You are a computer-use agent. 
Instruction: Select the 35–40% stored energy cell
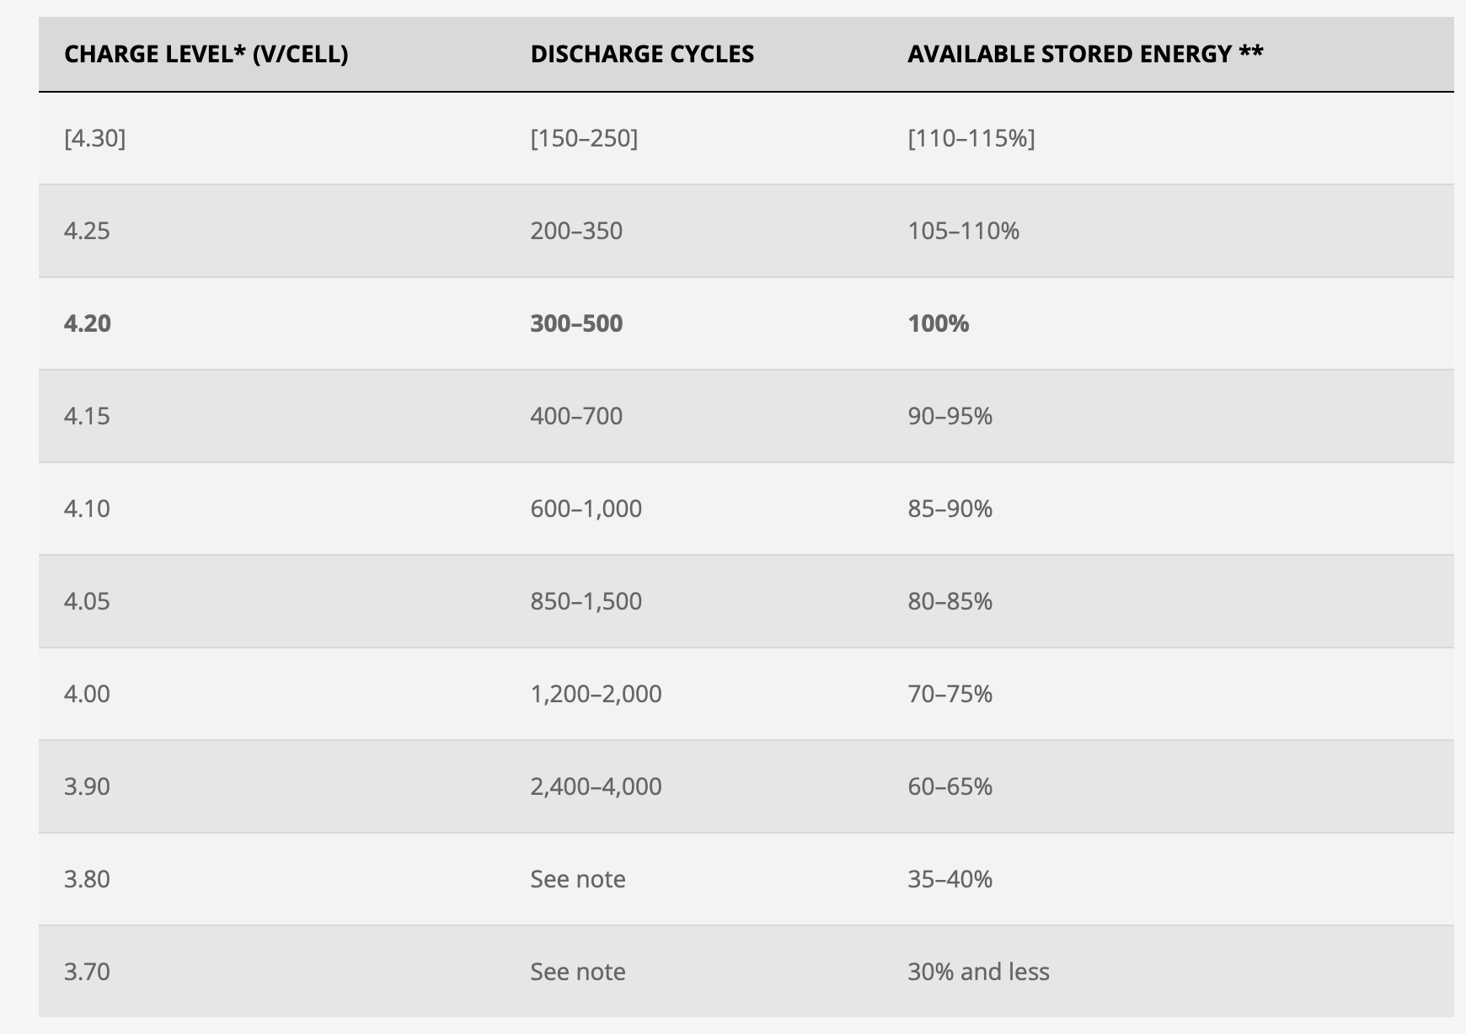tap(950, 879)
